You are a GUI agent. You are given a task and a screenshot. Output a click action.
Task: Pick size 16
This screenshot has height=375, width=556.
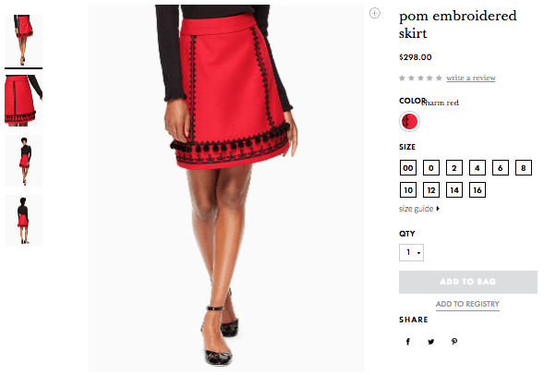pyautogui.click(x=477, y=190)
